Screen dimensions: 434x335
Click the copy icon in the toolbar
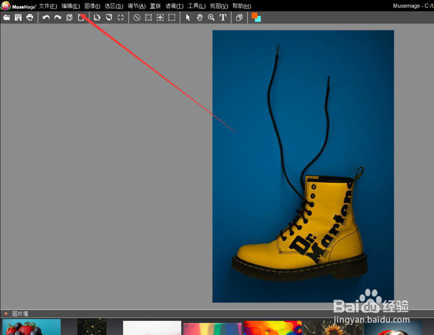coord(69,18)
